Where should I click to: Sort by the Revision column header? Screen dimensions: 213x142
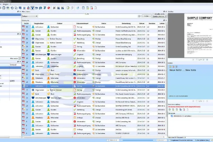click(152, 23)
